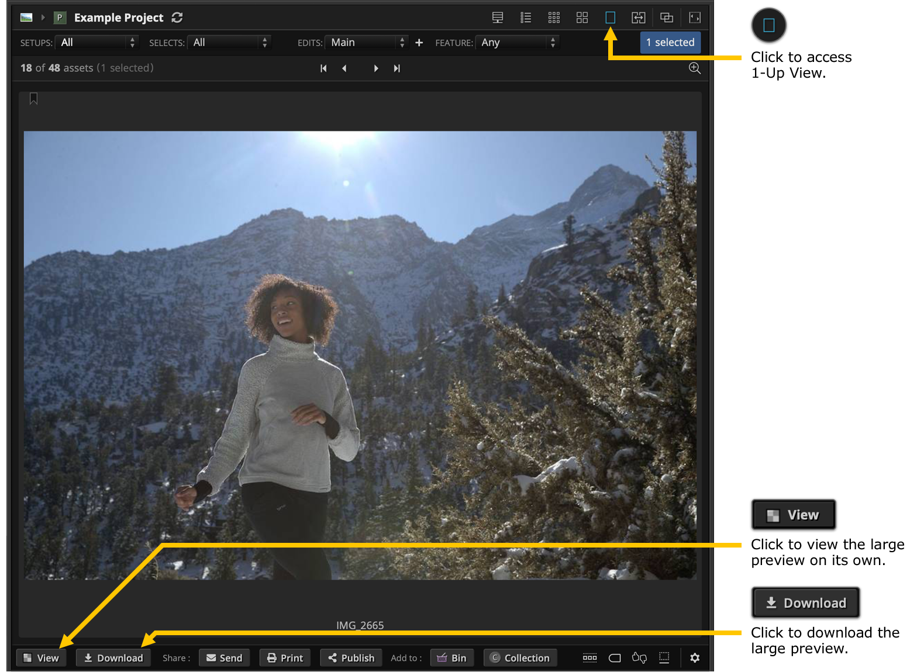Click the Download button in the bottom bar

(x=113, y=658)
